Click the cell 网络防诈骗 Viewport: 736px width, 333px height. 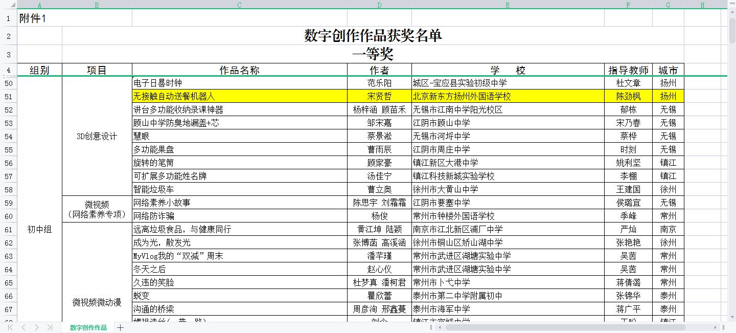[x=240, y=216]
